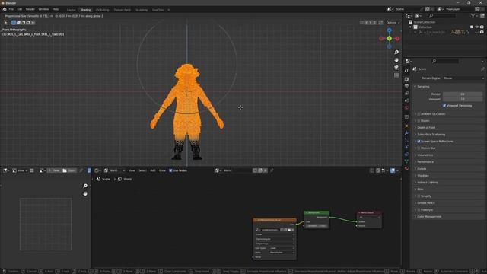Viewport: 487px width, 274px height.
Task: Open the World properties tab icon
Action: [406, 108]
